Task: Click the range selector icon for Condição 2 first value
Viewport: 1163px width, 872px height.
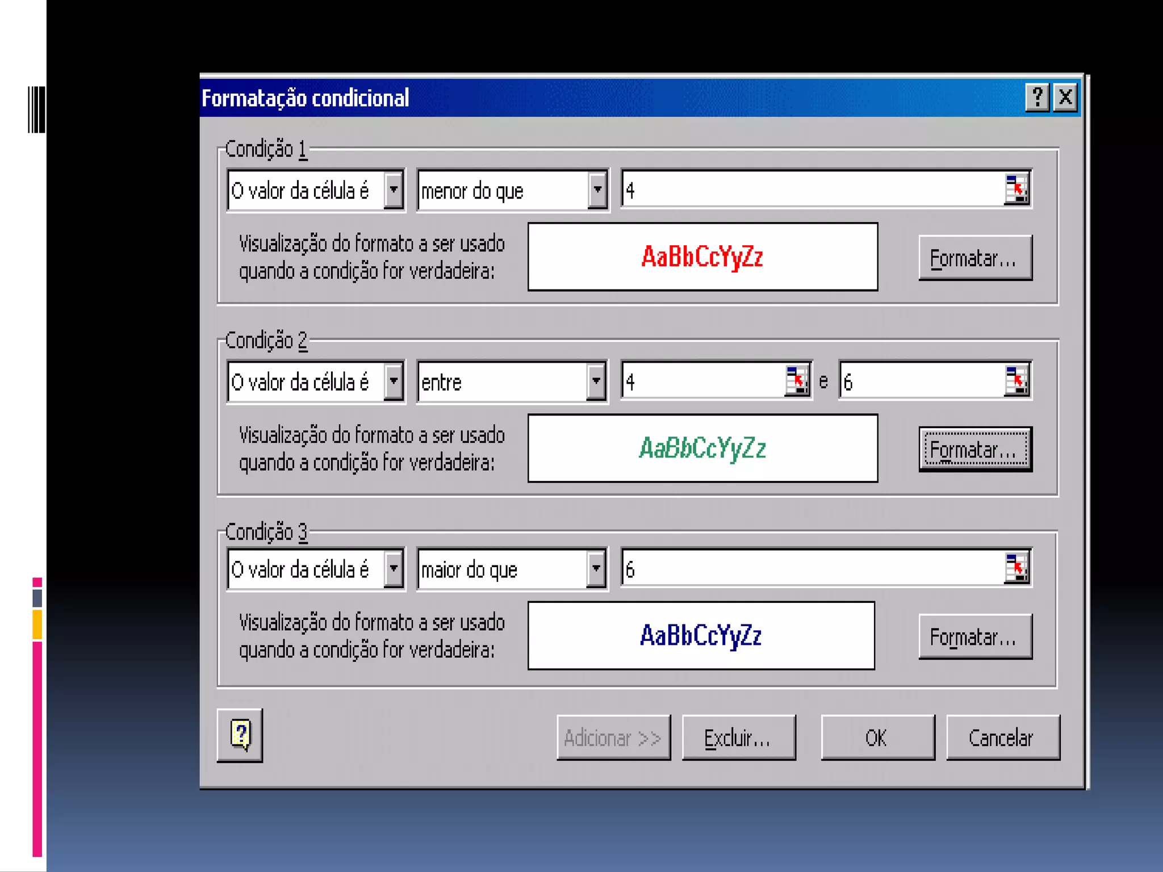Action: pos(797,380)
